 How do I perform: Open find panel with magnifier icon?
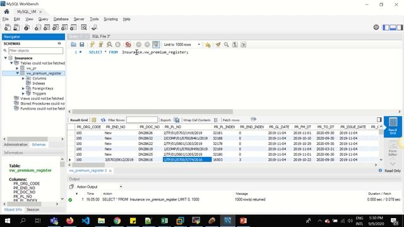[226, 45]
